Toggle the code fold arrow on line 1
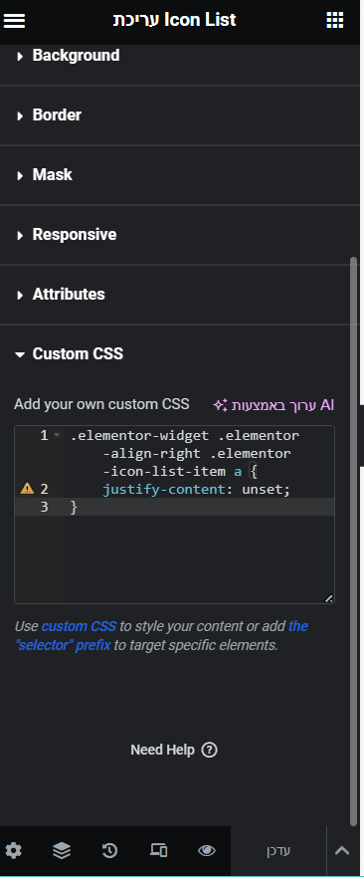 [x=57, y=435]
